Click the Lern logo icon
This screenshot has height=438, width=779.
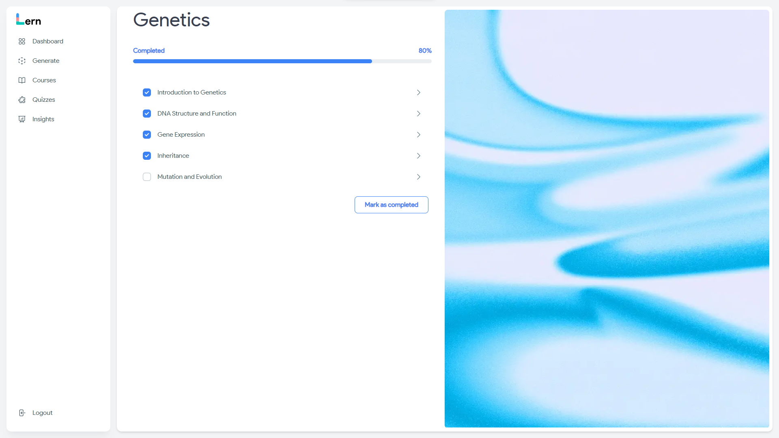click(x=20, y=19)
